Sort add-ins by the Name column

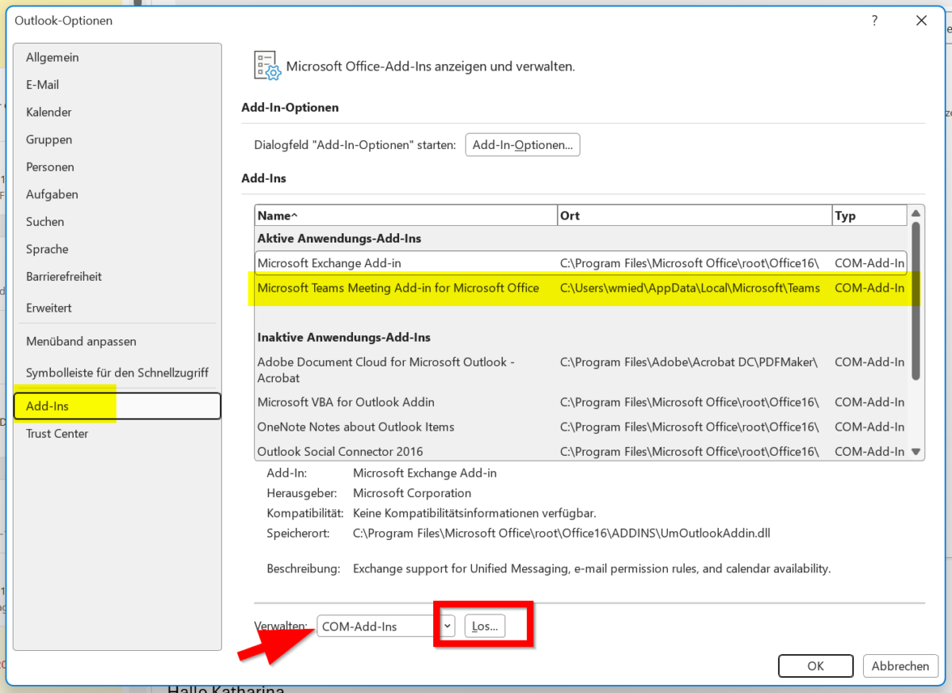(x=405, y=216)
